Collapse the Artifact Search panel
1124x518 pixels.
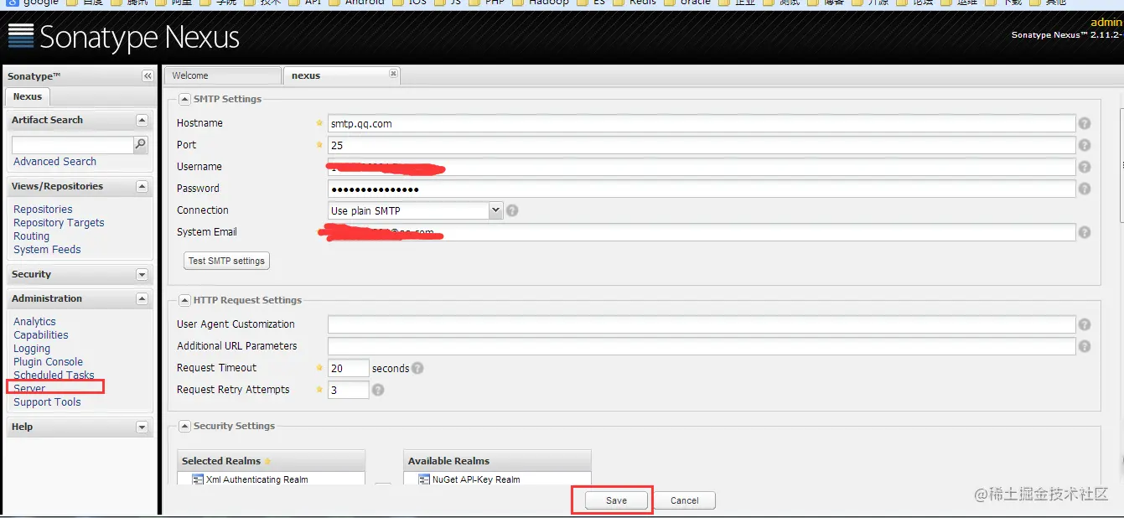[x=142, y=121]
